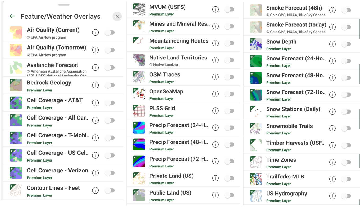Select Precip Forecast (72-Hour) thumbnail
Viewport: 361px width, 207px height.
pos(139,162)
